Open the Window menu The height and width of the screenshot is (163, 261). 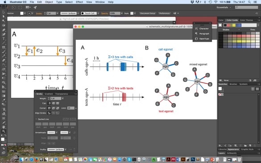click(100, 2)
